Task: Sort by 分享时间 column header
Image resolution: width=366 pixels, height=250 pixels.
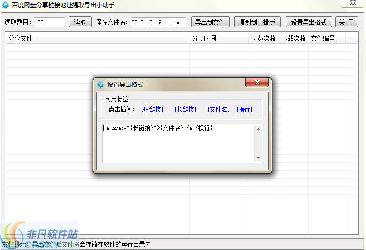Action: click(219, 38)
